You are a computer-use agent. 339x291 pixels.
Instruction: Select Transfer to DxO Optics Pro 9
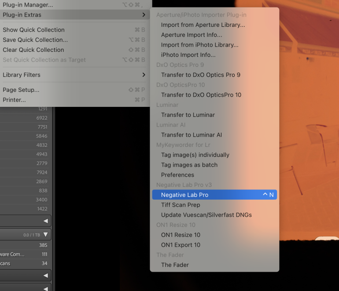coord(214,75)
